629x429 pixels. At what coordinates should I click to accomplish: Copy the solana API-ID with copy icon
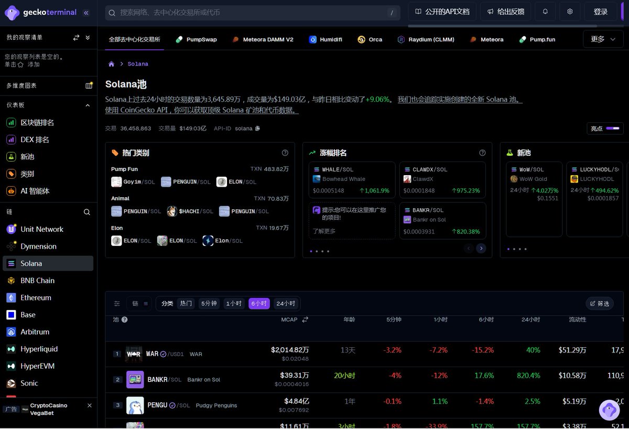[257, 128]
